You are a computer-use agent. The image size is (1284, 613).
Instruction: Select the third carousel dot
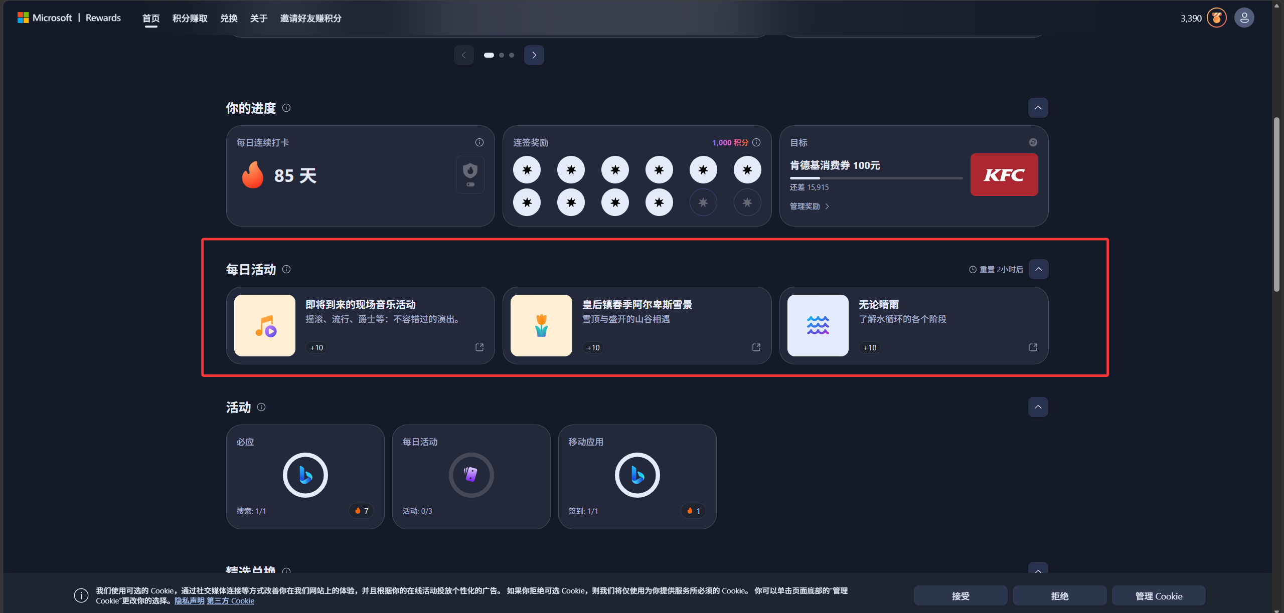point(512,55)
